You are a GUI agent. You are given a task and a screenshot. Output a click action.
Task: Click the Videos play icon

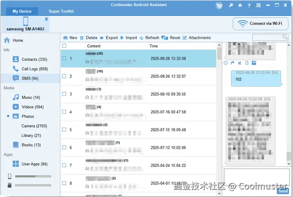coord(16,107)
